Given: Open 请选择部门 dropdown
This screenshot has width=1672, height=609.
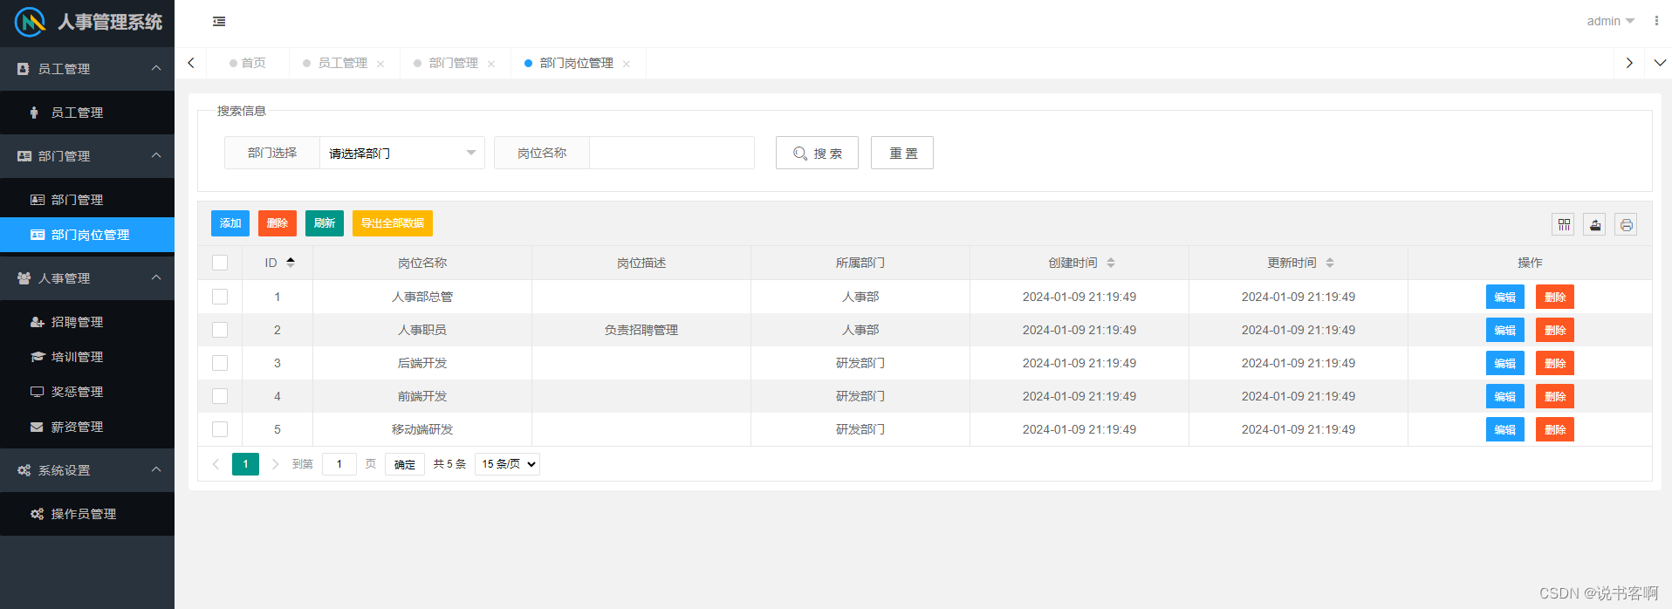Looking at the screenshot, I should pos(402,153).
